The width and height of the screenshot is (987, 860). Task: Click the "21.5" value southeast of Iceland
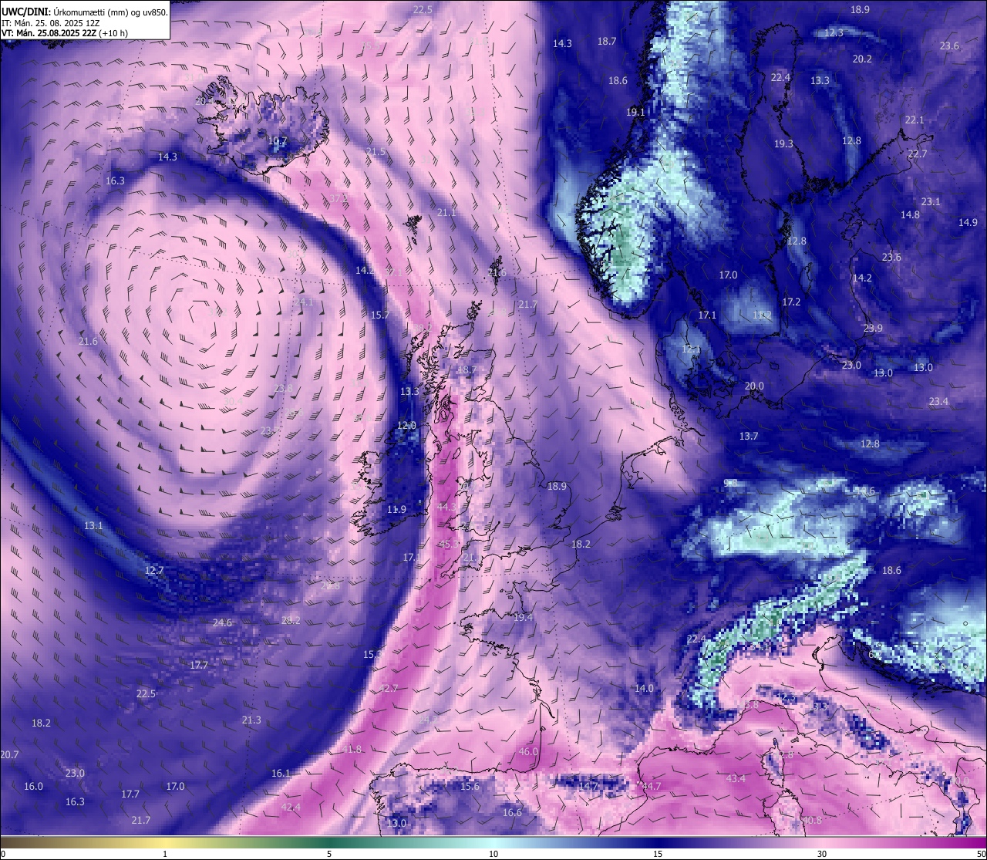tap(376, 151)
